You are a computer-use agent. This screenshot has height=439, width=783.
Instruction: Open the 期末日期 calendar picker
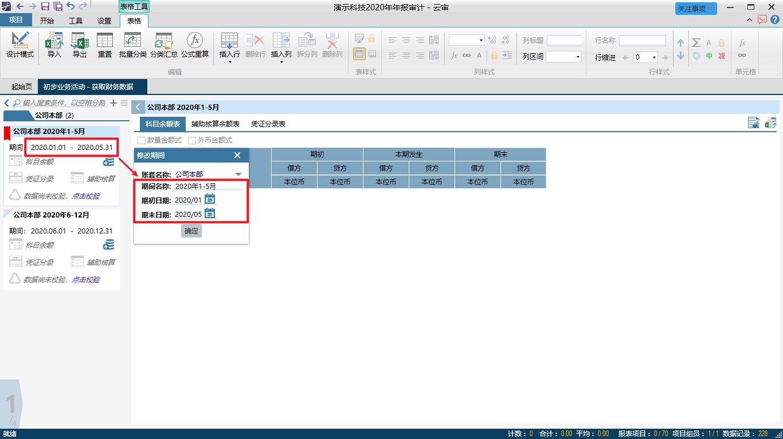pyautogui.click(x=210, y=213)
